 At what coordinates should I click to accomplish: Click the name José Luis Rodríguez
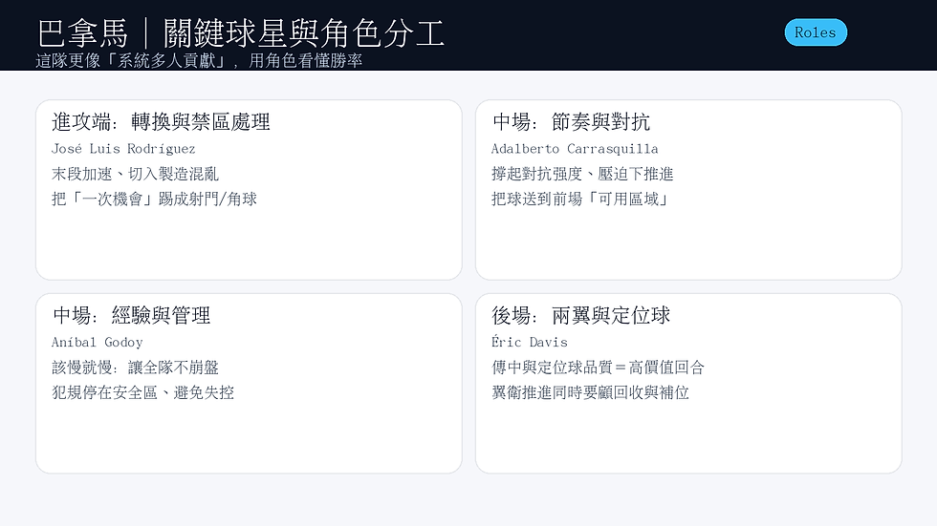(x=123, y=149)
